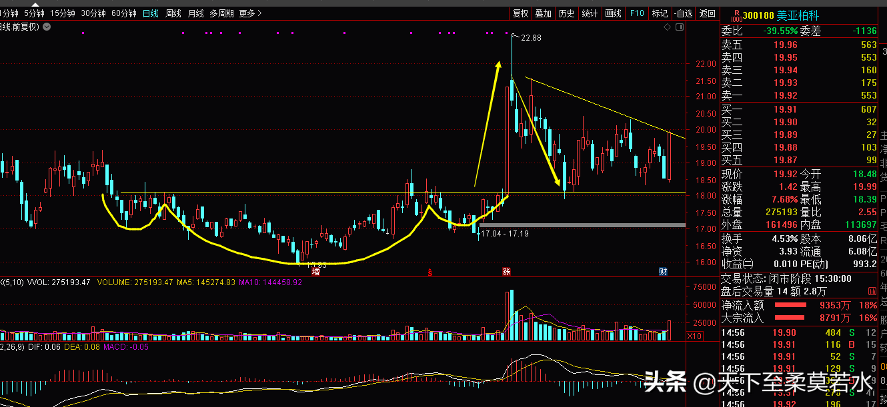Screen dimensions: 887x407
Task: Click the 返回 back button
Action: click(707, 13)
